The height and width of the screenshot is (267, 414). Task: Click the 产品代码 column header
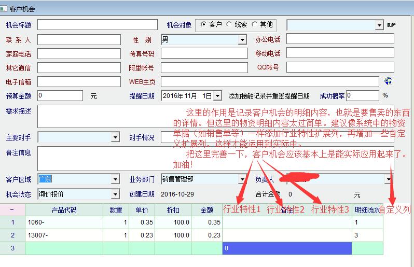tap(64, 210)
